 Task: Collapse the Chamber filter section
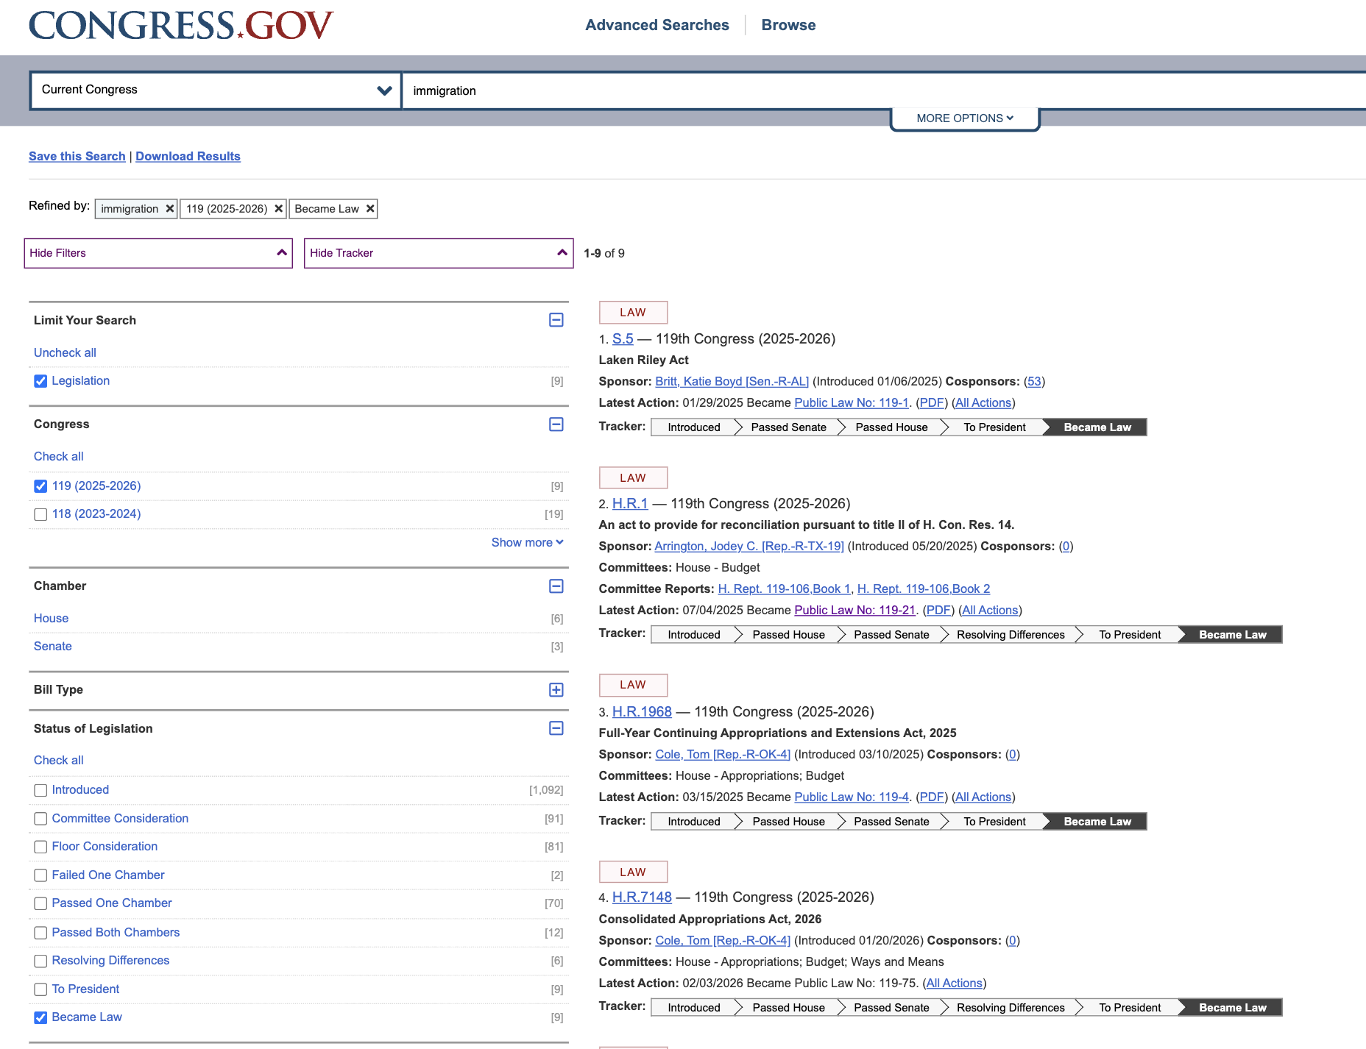[x=556, y=586]
